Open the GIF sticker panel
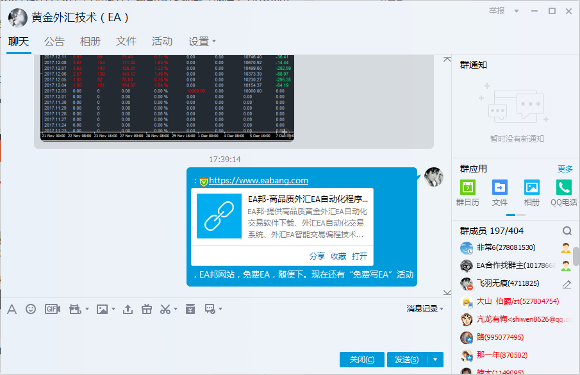 tap(52, 309)
